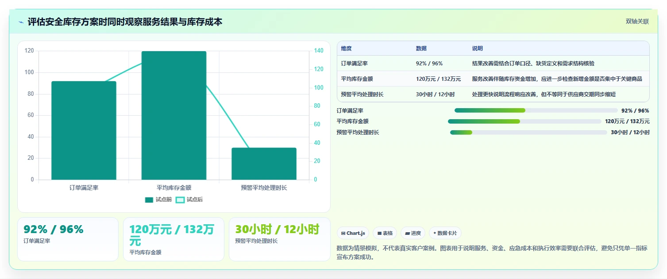Click the footnote starting 数据为情景模拟

[492, 253]
